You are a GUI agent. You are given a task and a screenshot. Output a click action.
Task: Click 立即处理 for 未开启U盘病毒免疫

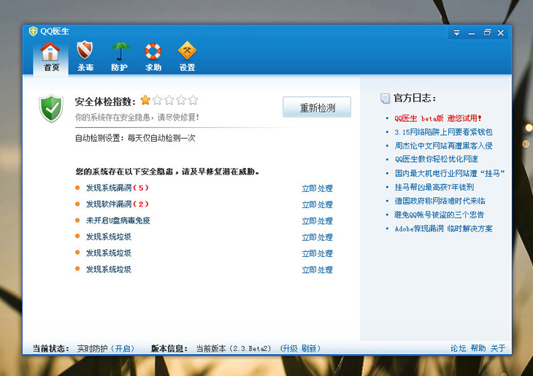point(317,221)
